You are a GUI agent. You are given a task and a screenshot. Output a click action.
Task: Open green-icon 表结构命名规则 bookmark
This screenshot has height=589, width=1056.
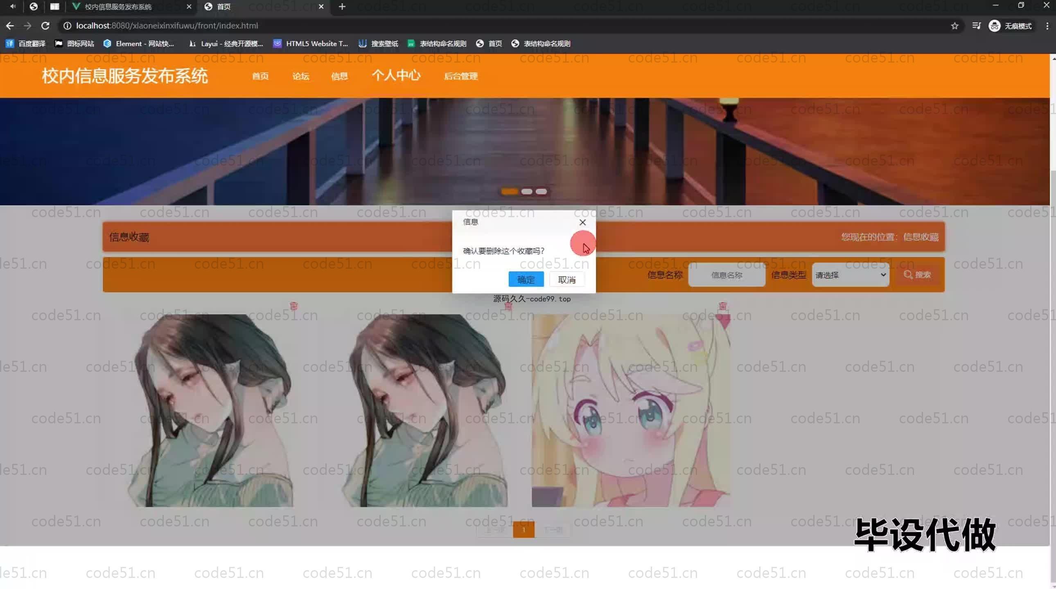coord(437,43)
